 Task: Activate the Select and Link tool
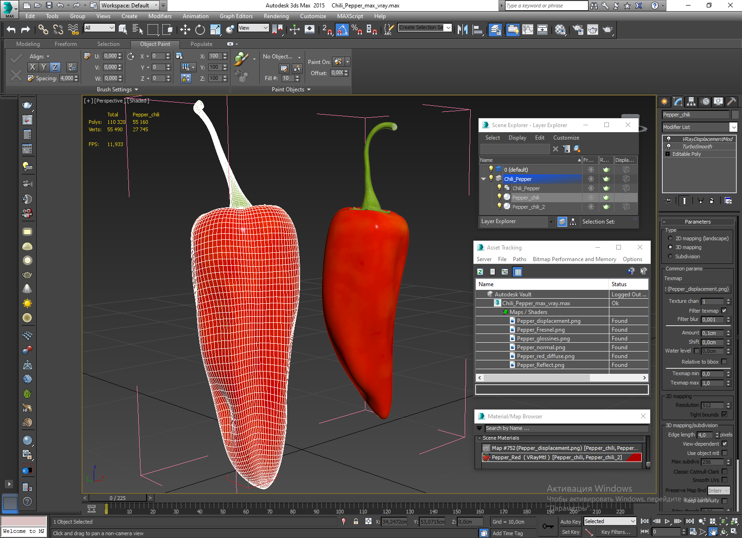[43, 30]
